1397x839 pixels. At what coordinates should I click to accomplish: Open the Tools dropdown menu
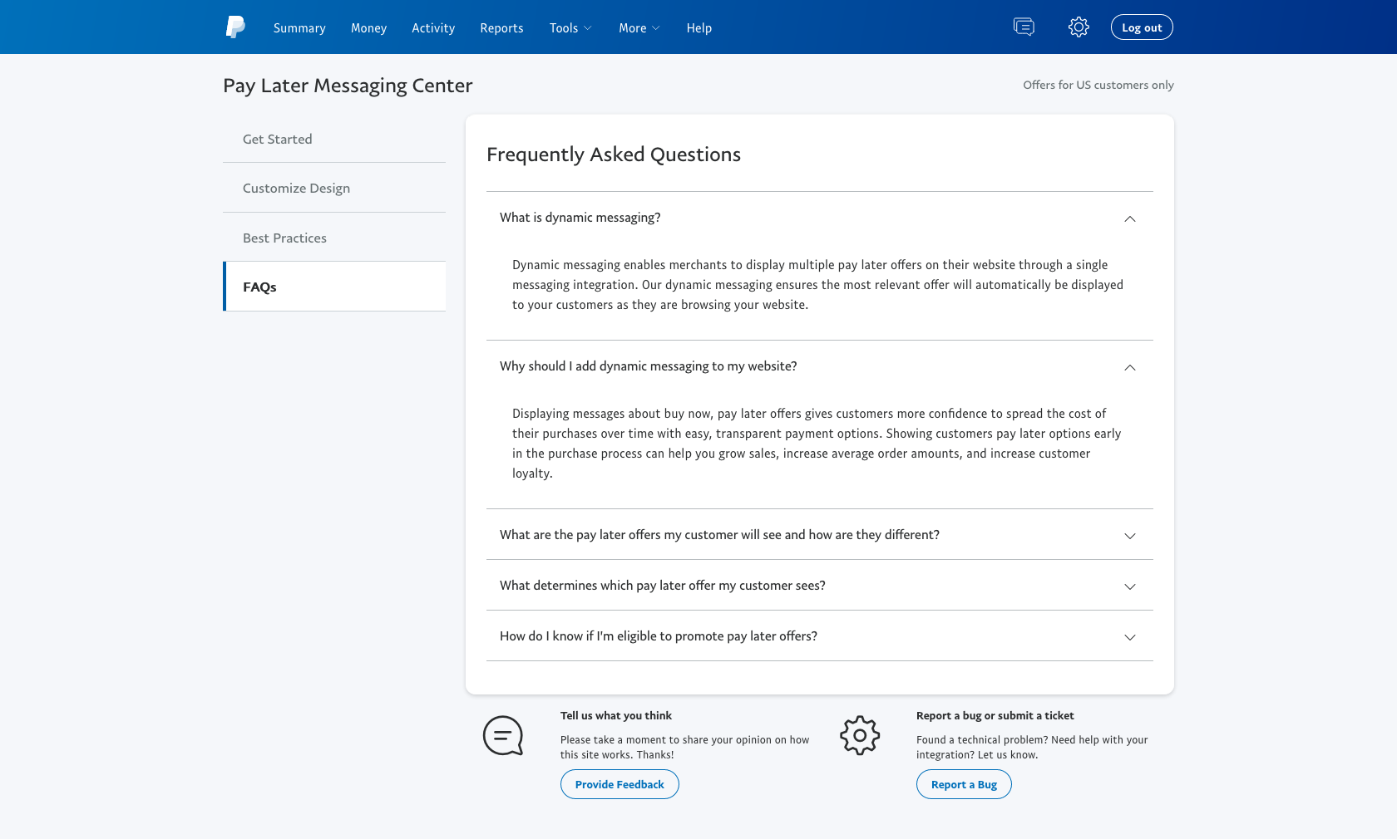pos(570,28)
